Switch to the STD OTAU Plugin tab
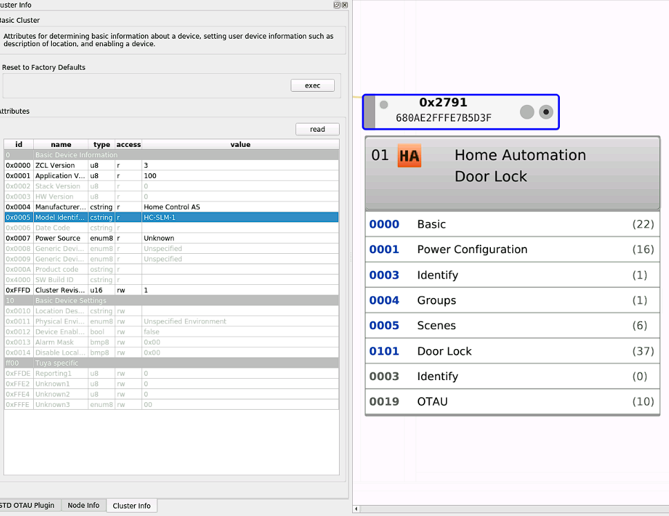669x516 pixels. click(26, 505)
